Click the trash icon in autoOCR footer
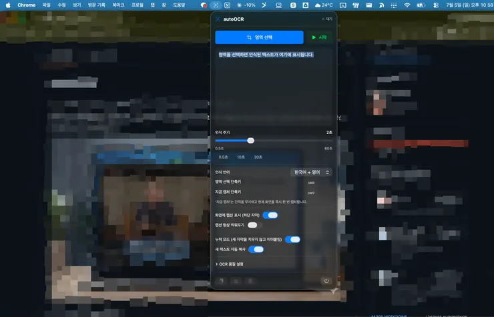The height and width of the screenshot is (317, 494). point(250,281)
